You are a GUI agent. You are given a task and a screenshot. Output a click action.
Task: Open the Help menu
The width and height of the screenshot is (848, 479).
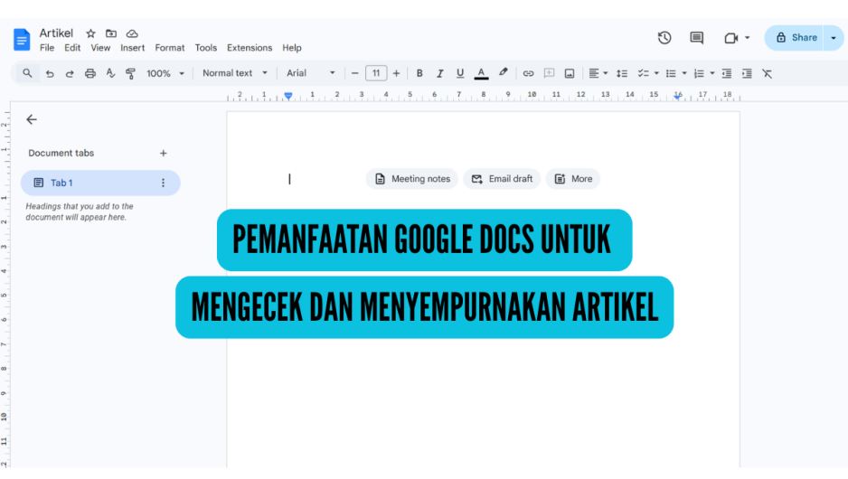click(291, 48)
